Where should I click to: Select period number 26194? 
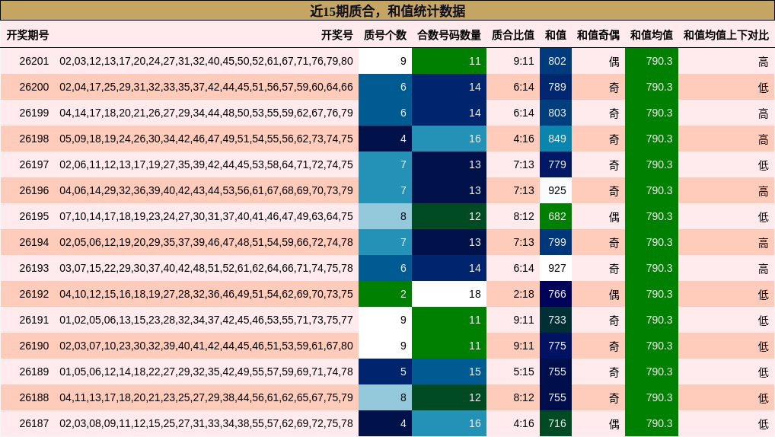click(x=34, y=242)
